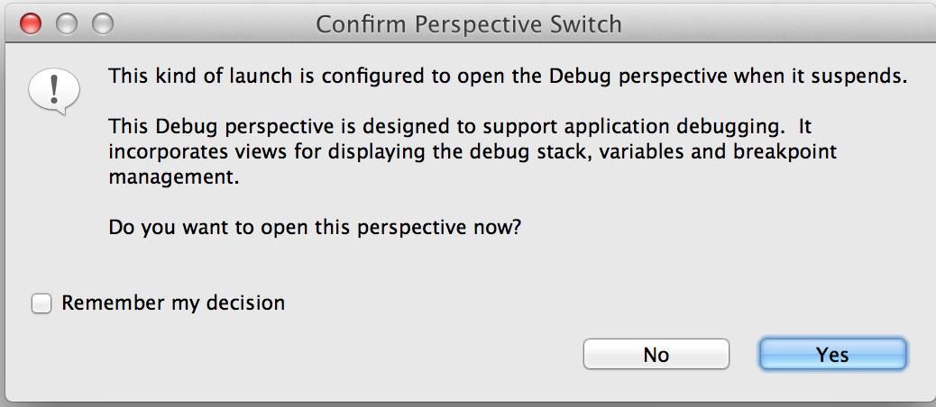Click the "This kind of launch" sentence
The image size is (936, 407).
click(x=507, y=76)
